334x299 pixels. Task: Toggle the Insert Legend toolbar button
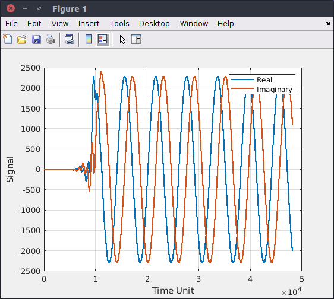click(x=103, y=39)
